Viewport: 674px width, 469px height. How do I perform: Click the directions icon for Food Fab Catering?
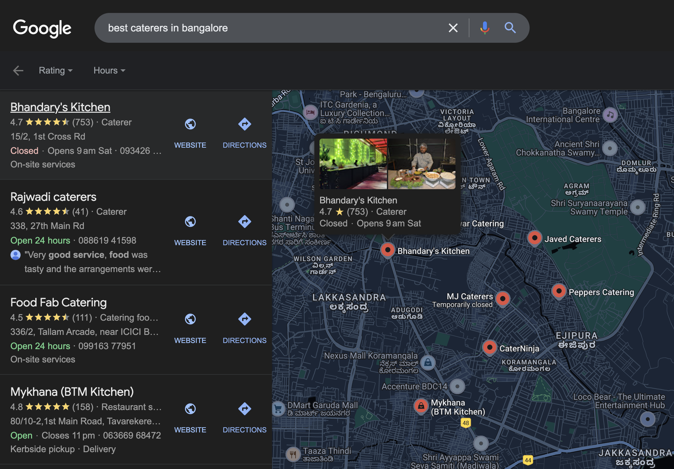pyautogui.click(x=245, y=319)
